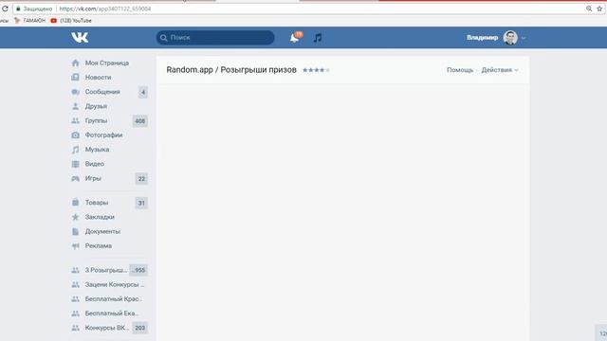Click Random.app / Розыгрыши призов title

point(231,70)
